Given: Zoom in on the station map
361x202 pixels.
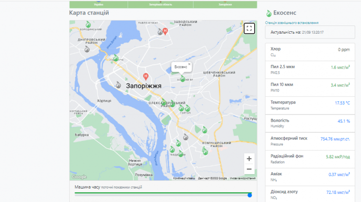Looking at the screenshot, I should coord(249,159).
